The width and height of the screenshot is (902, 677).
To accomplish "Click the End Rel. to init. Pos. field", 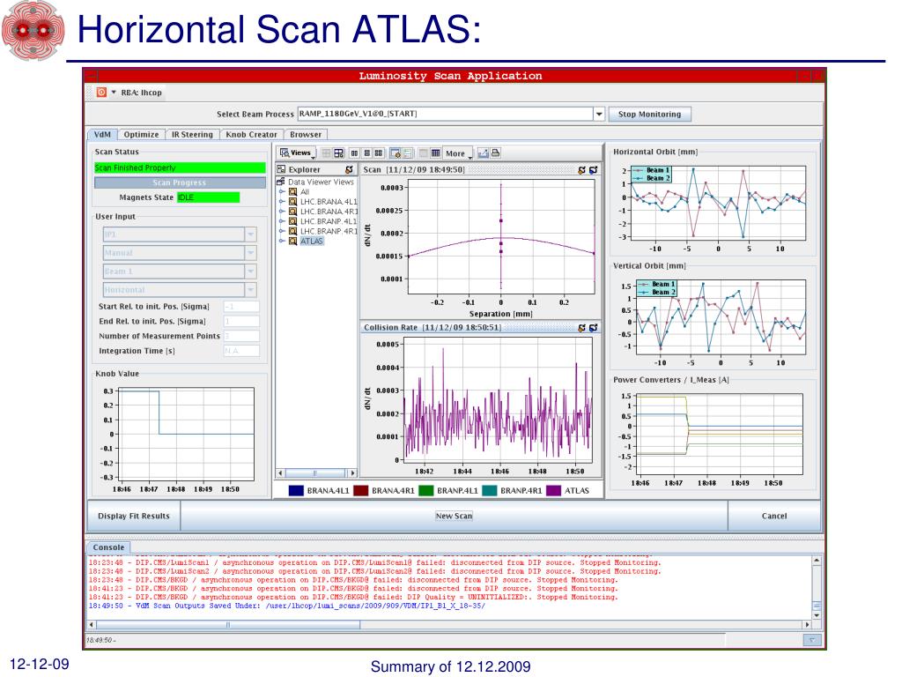I will coord(241,321).
